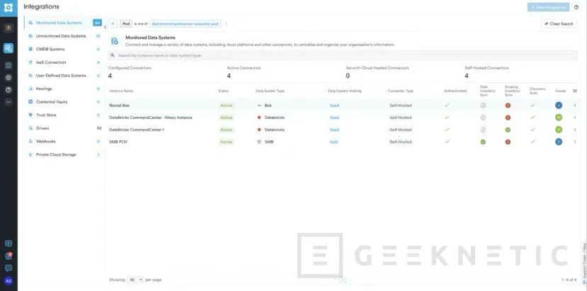
Task: Open the Securiti logo home icon
Action: tap(8, 8)
